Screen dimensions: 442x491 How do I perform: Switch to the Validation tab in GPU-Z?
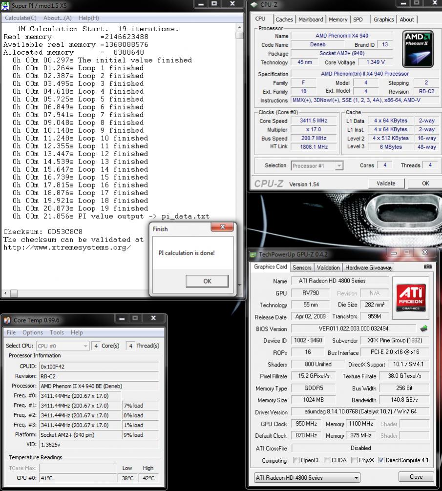(x=328, y=267)
